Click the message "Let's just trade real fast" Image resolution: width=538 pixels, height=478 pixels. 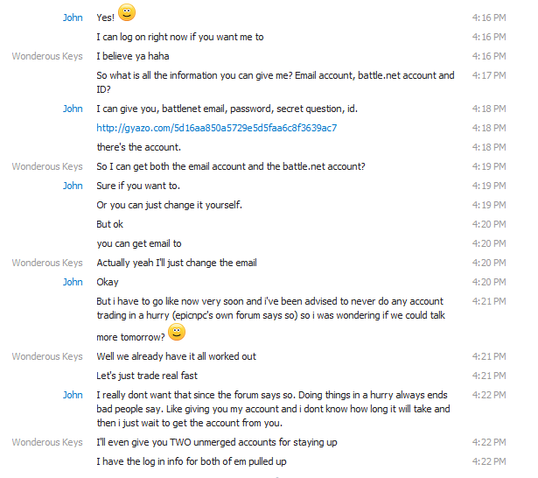click(x=147, y=376)
